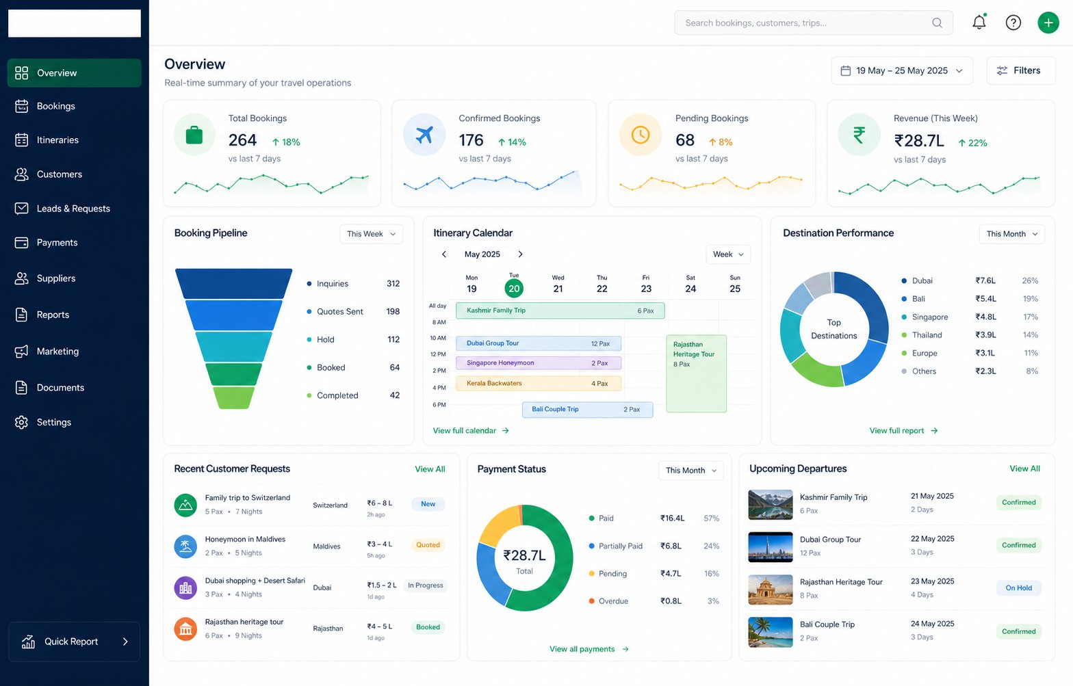Click View All in Upcoming Departures

point(1024,469)
